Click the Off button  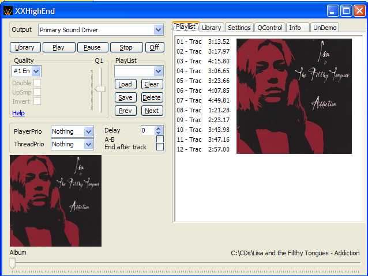[155, 47]
